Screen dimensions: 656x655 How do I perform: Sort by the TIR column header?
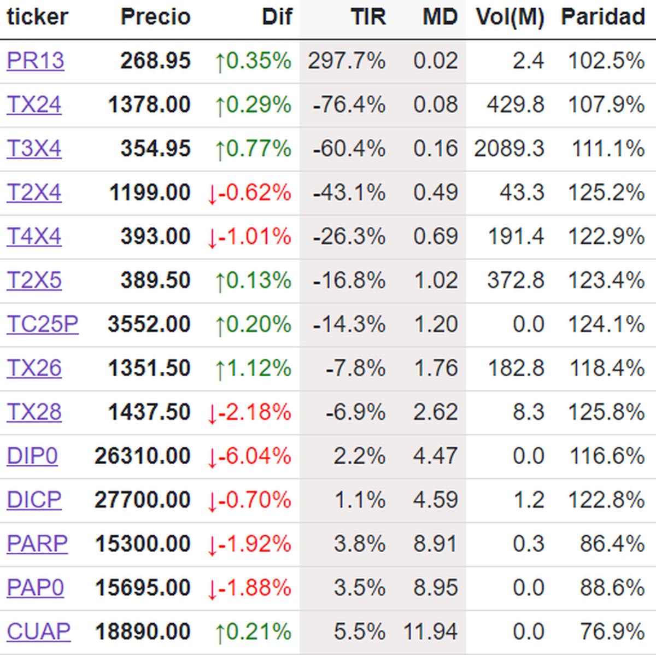pos(368,17)
